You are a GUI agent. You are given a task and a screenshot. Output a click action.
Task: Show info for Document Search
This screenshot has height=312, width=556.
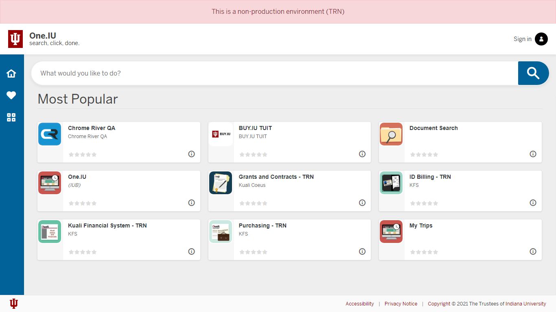coord(533,154)
